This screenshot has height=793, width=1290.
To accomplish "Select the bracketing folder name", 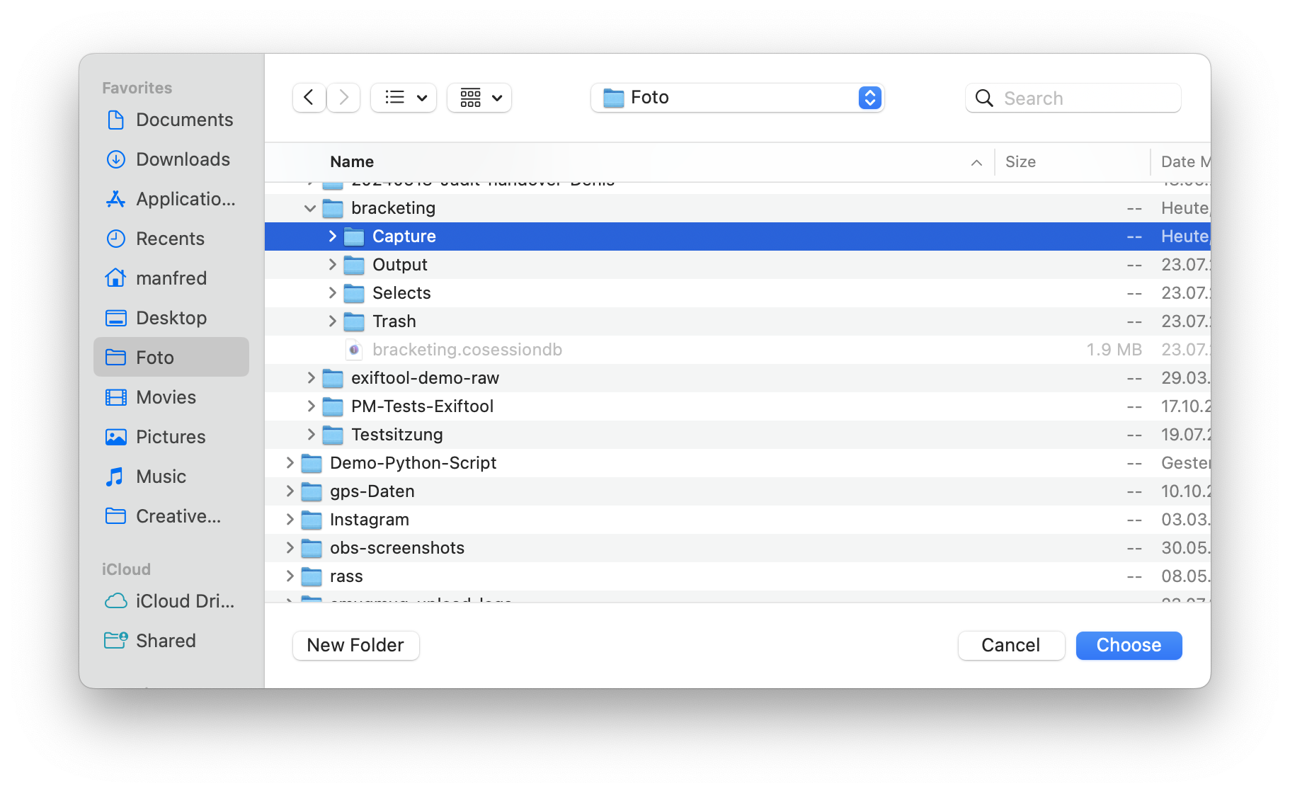I will click(x=393, y=208).
